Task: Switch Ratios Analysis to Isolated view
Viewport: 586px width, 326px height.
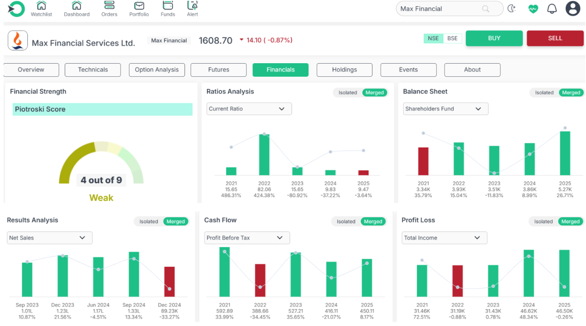Action: (348, 93)
